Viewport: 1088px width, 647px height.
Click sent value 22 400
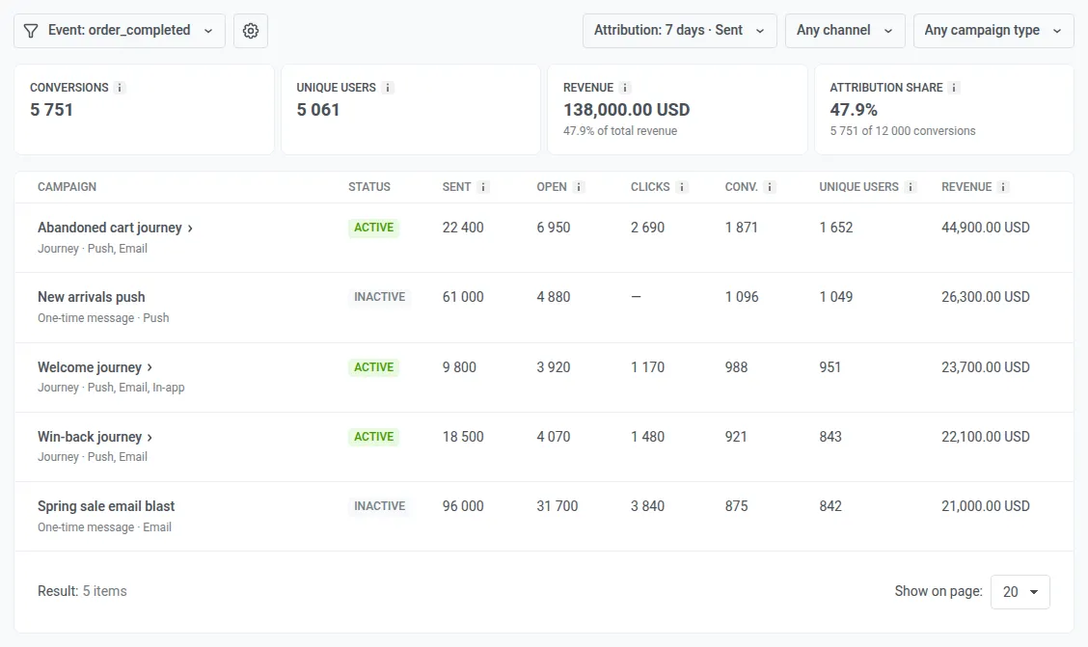[x=463, y=228]
